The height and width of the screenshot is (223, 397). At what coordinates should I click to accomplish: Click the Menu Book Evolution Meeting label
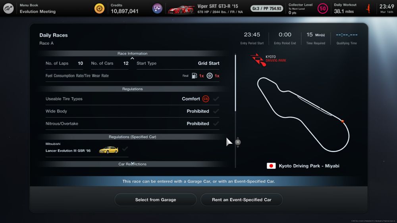click(x=37, y=8)
